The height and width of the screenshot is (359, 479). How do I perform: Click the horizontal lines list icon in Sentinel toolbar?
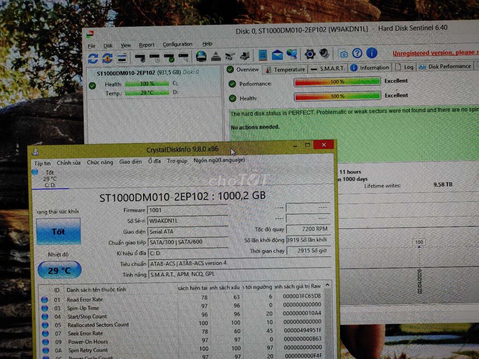pos(122,57)
